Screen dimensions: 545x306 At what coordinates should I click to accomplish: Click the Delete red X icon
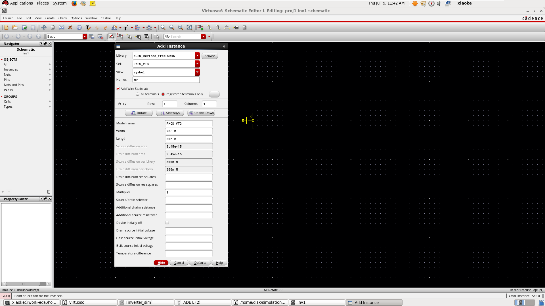(x=70, y=27)
